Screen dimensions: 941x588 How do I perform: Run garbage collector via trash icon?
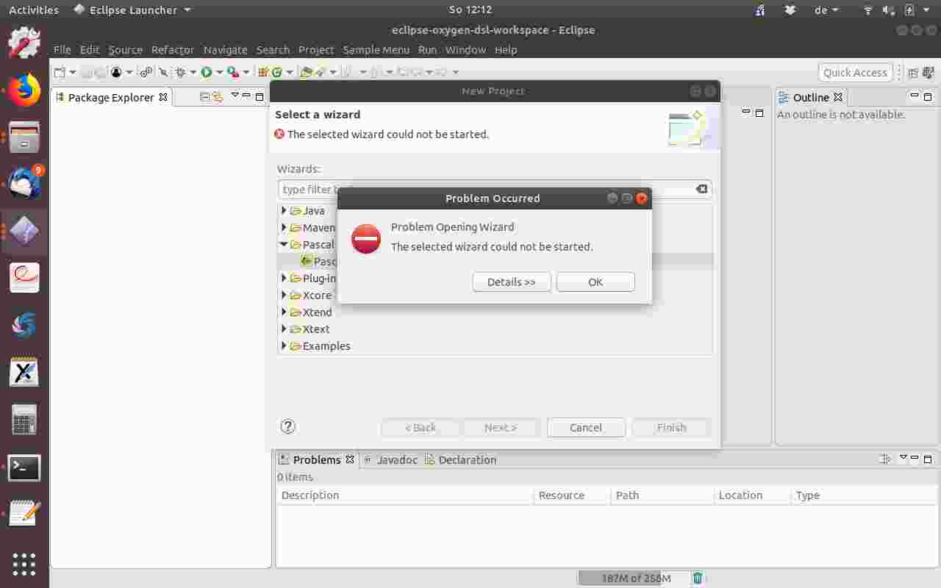698,578
